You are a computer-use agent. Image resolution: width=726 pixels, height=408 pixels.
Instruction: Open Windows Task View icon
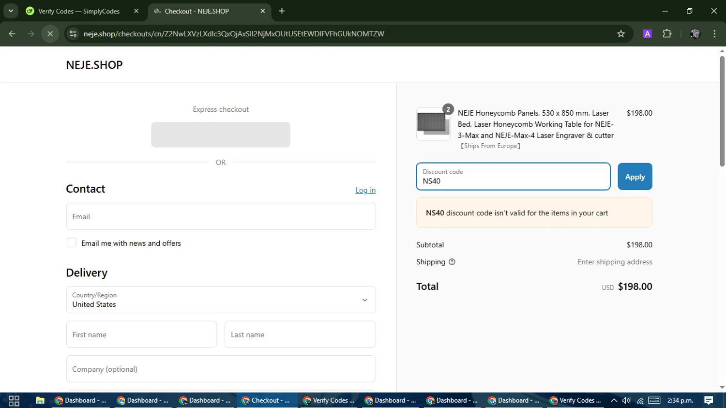tap(14, 400)
